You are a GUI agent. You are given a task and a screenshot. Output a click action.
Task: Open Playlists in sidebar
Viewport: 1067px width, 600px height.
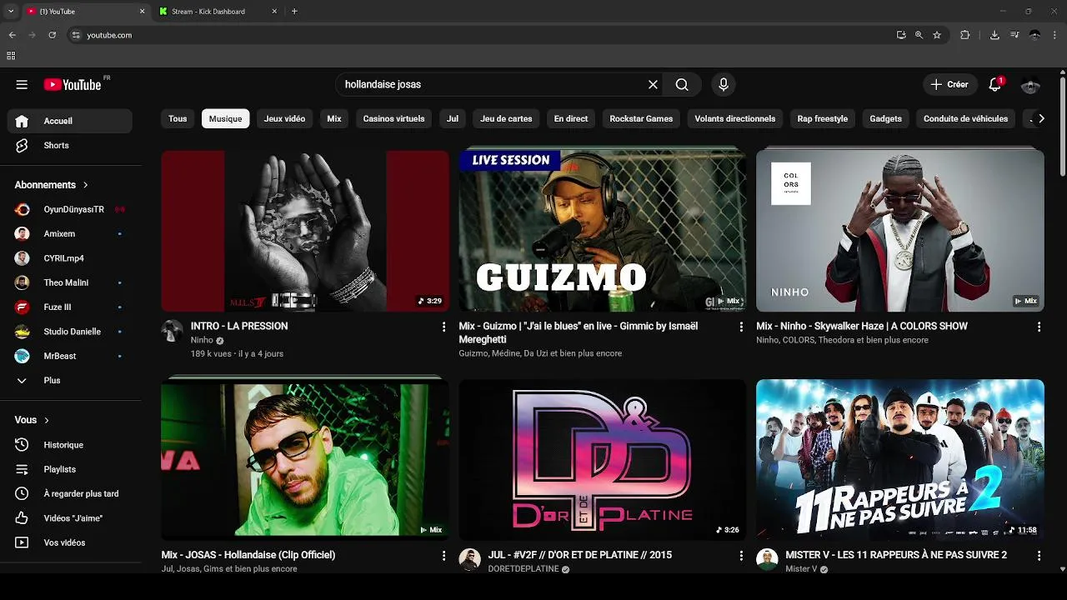[x=70, y=469]
